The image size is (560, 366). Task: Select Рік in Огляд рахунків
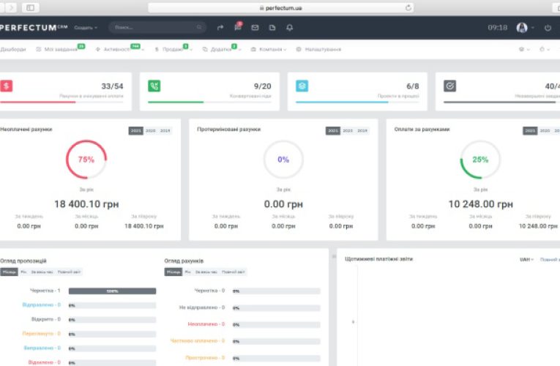pyautogui.click(x=188, y=272)
